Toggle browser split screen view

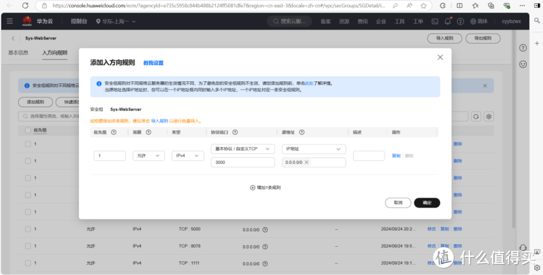[460, 6]
